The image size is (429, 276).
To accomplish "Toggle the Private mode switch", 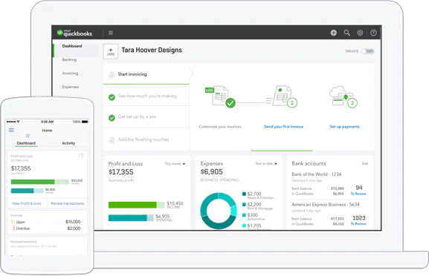I will coord(367,51).
